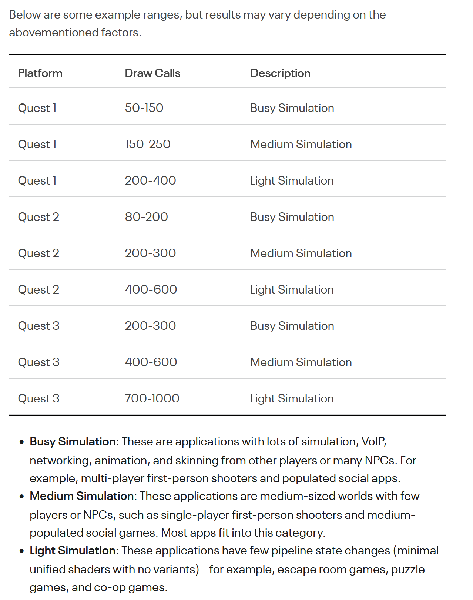This screenshot has height=600, width=473.
Task: Click the bold Medium Simulation bullet term
Action: click(x=81, y=496)
